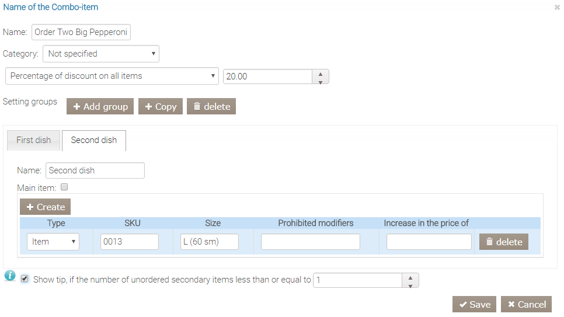The image size is (564, 317).
Task: Increase the discount percentage with the up arrow
Action: (321, 73)
